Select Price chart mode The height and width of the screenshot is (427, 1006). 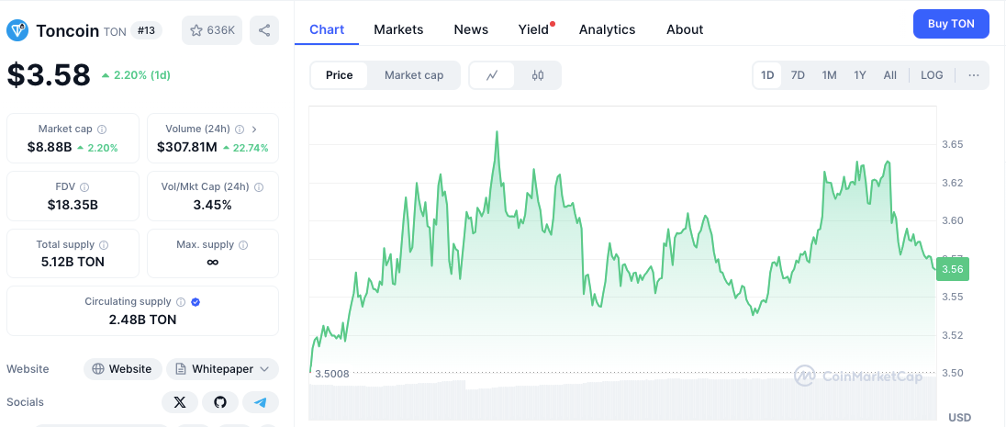coord(340,75)
